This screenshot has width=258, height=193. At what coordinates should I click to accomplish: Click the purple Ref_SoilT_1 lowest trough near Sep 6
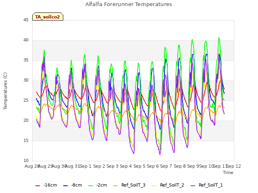[160, 154]
